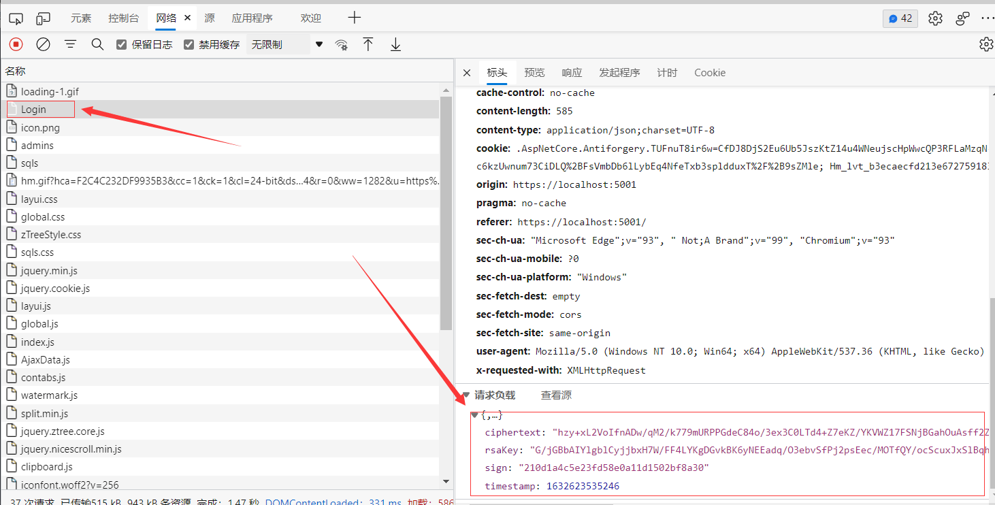The height and width of the screenshot is (505, 995).
Task: Open the DevTools more options menu
Action: [x=988, y=18]
